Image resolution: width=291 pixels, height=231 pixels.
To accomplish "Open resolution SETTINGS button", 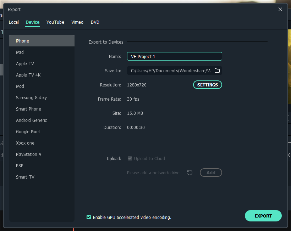I will click(x=207, y=85).
